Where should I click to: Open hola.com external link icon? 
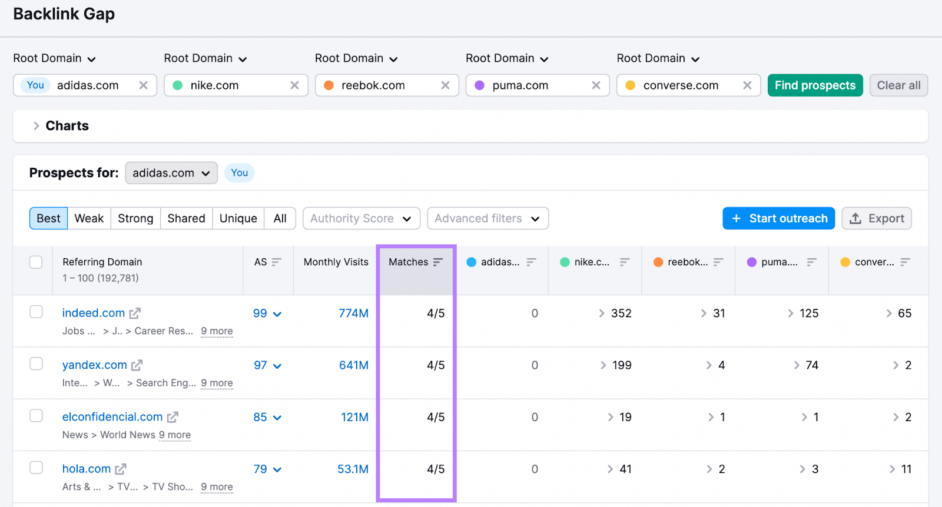[x=121, y=469]
